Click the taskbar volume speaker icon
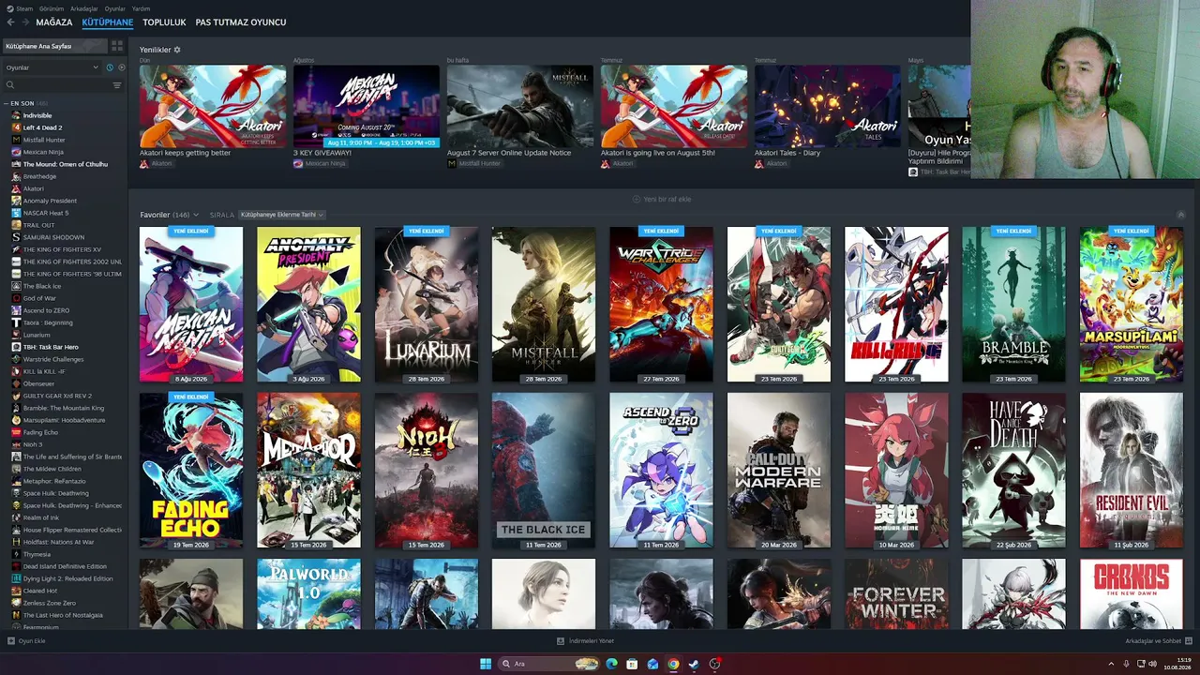 1152,664
